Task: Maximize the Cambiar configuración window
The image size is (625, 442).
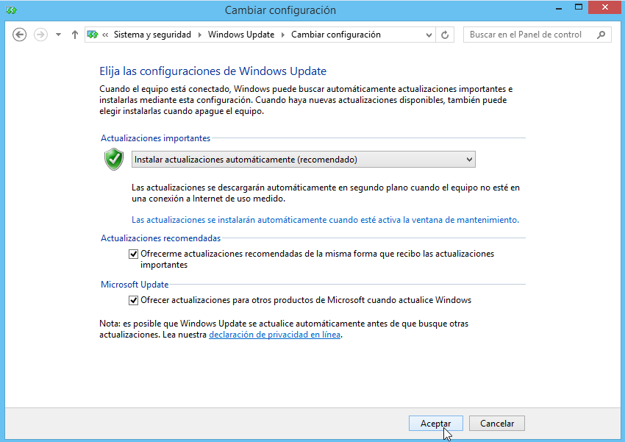Action: pos(579,7)
